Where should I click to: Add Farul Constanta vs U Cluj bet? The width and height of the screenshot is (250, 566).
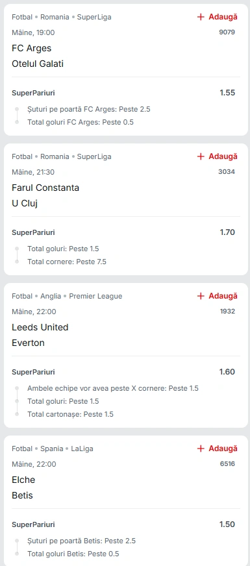pos(218,156)
